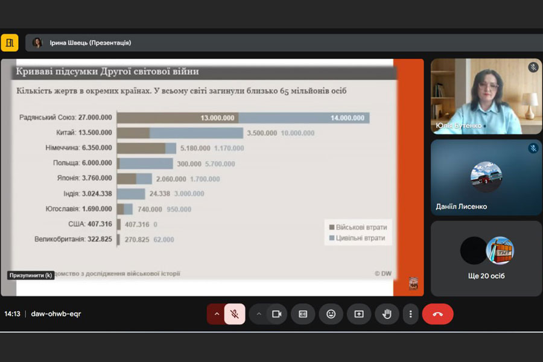Open the emoji reactions button
The width and height of the screenshot is (543, 362).
point(331,314)
